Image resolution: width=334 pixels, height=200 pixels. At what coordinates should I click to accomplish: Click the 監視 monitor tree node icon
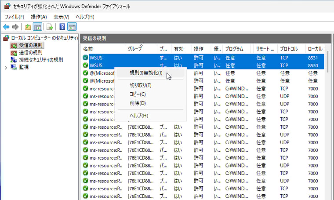[x=14, y=67]
